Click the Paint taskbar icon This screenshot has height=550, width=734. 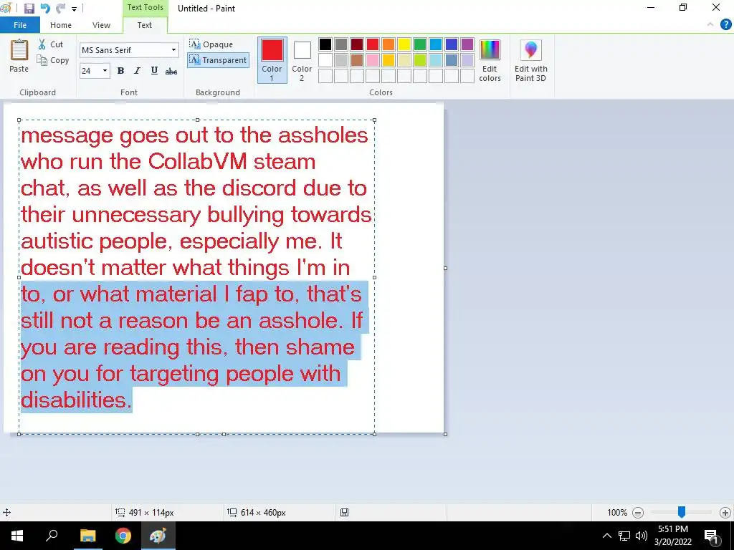pyautogui.click(x=158, y=536)
